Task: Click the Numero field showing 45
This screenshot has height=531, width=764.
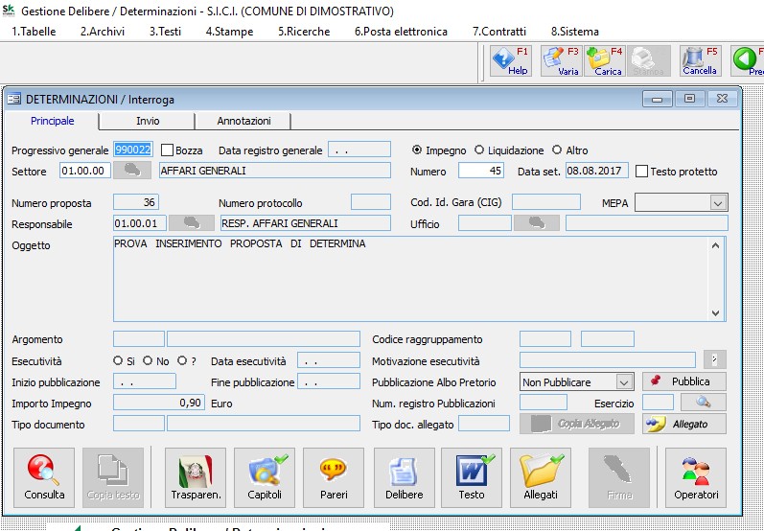Action: tap(481, 171)
